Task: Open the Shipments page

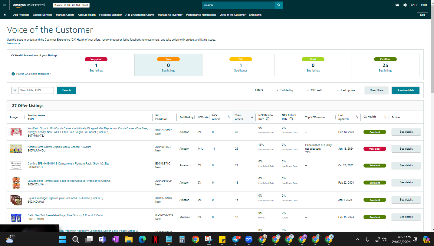Action: point(255,15)
